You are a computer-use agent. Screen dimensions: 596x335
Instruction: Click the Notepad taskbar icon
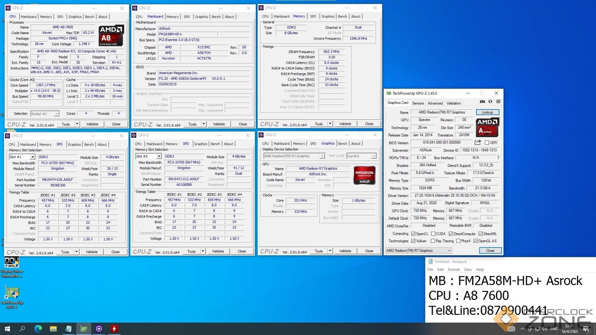pos(69,329)
